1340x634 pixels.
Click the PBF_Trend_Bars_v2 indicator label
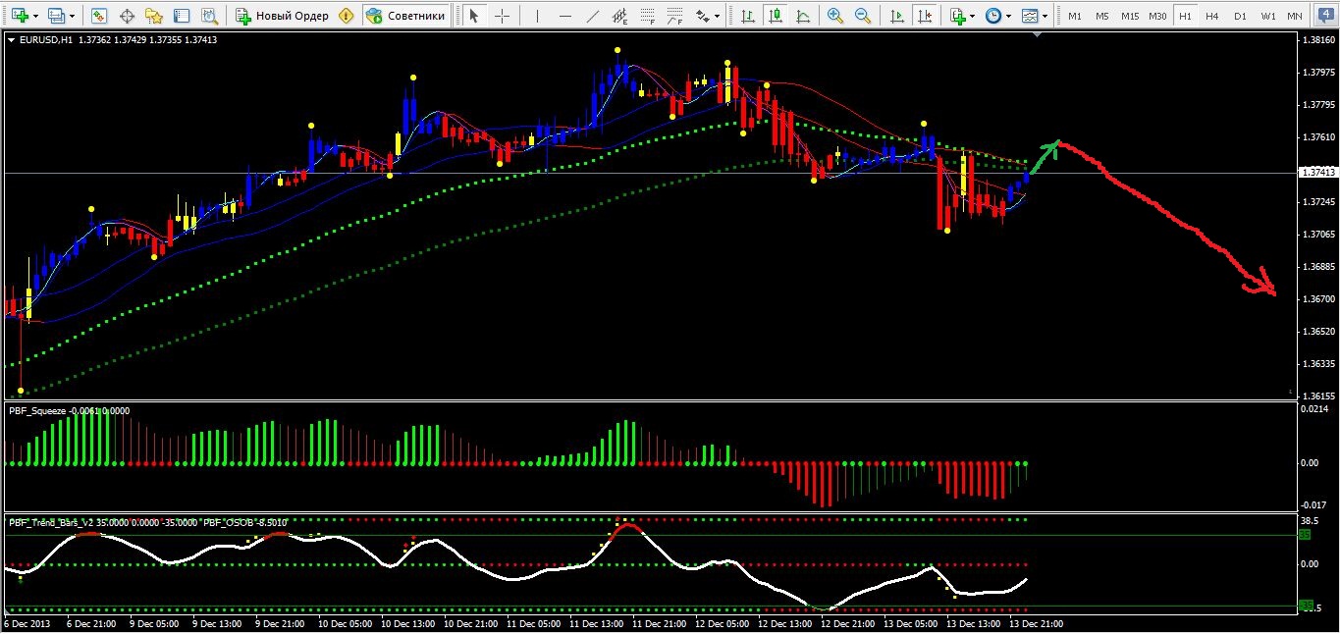click(x=50, y=522)
